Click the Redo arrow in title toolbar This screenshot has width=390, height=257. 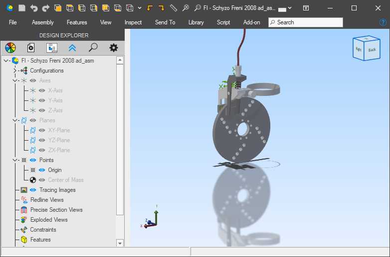(x=46, y=8)
